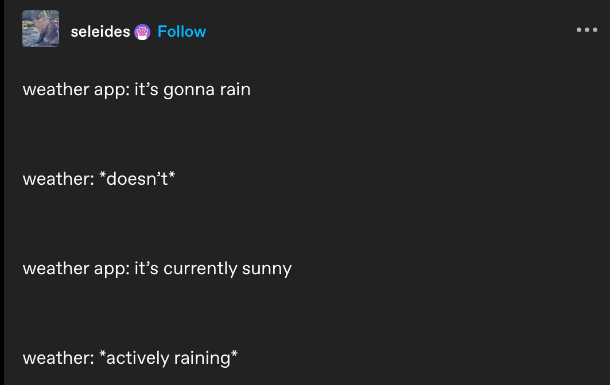Click the word "gonna" in the post

[189, 91]
